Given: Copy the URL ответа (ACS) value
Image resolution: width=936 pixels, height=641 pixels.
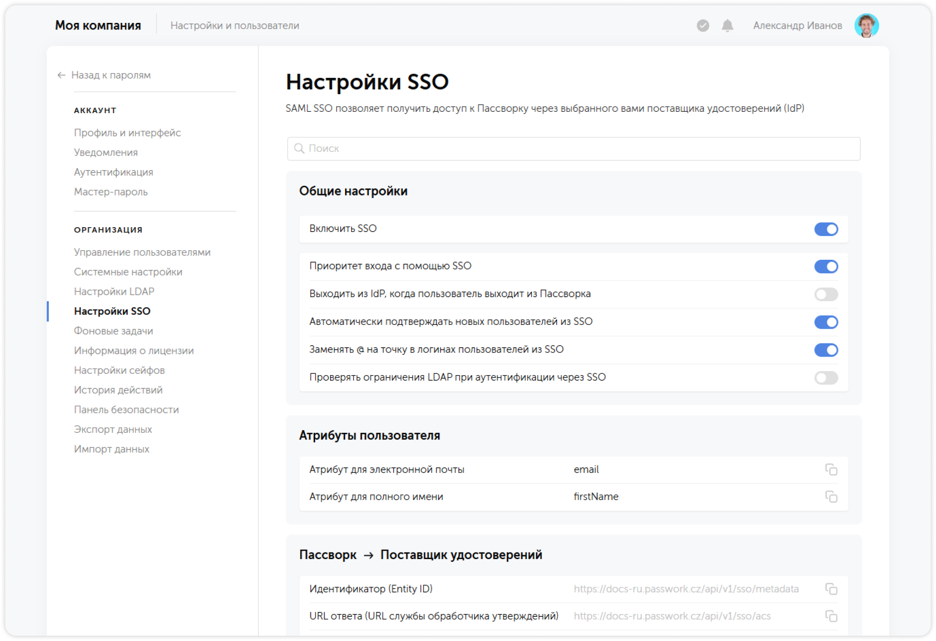Looking at the screenshot, I should 832,616.
